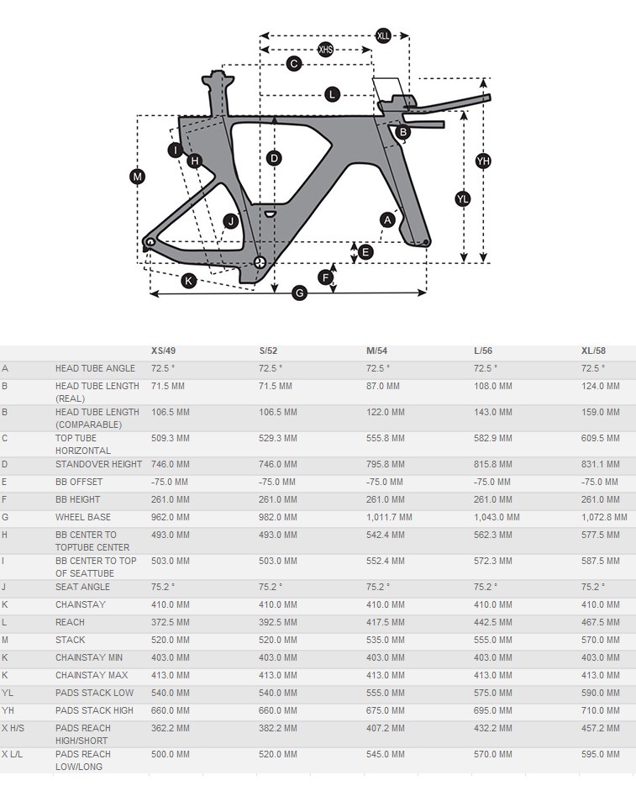Click the STANDOVER HEIGHT label

[x=99, y=464]
